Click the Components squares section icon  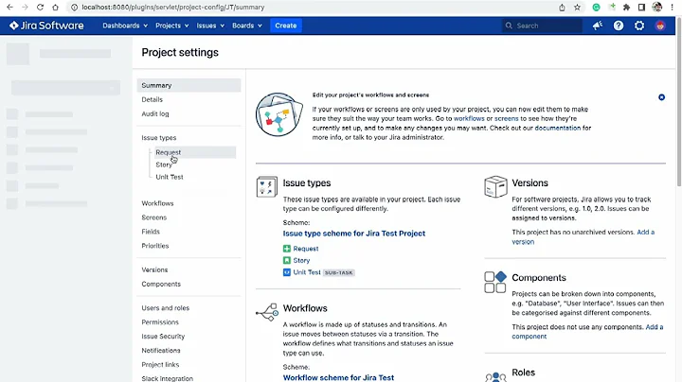[495, 282]
